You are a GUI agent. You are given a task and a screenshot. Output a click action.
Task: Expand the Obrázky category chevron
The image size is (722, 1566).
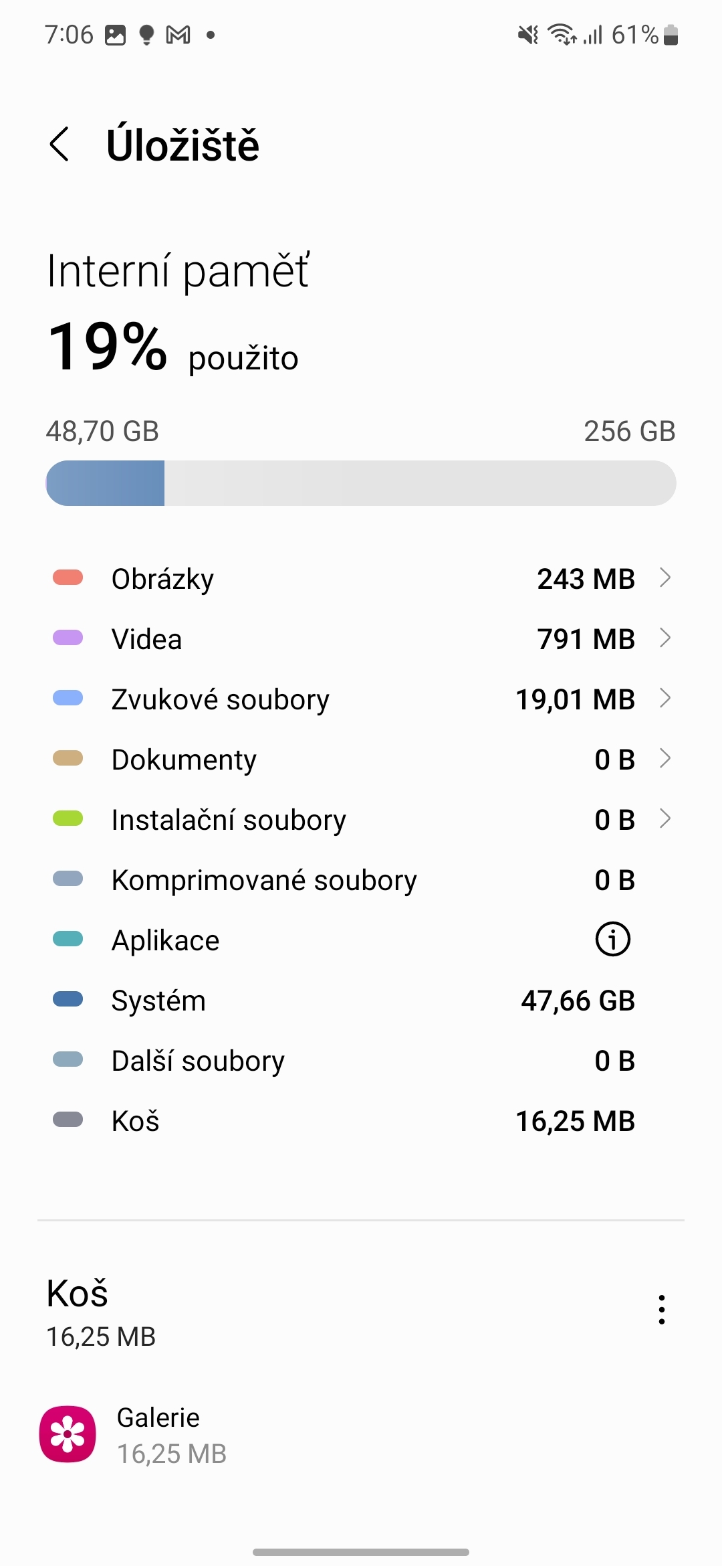pos(665,578)
